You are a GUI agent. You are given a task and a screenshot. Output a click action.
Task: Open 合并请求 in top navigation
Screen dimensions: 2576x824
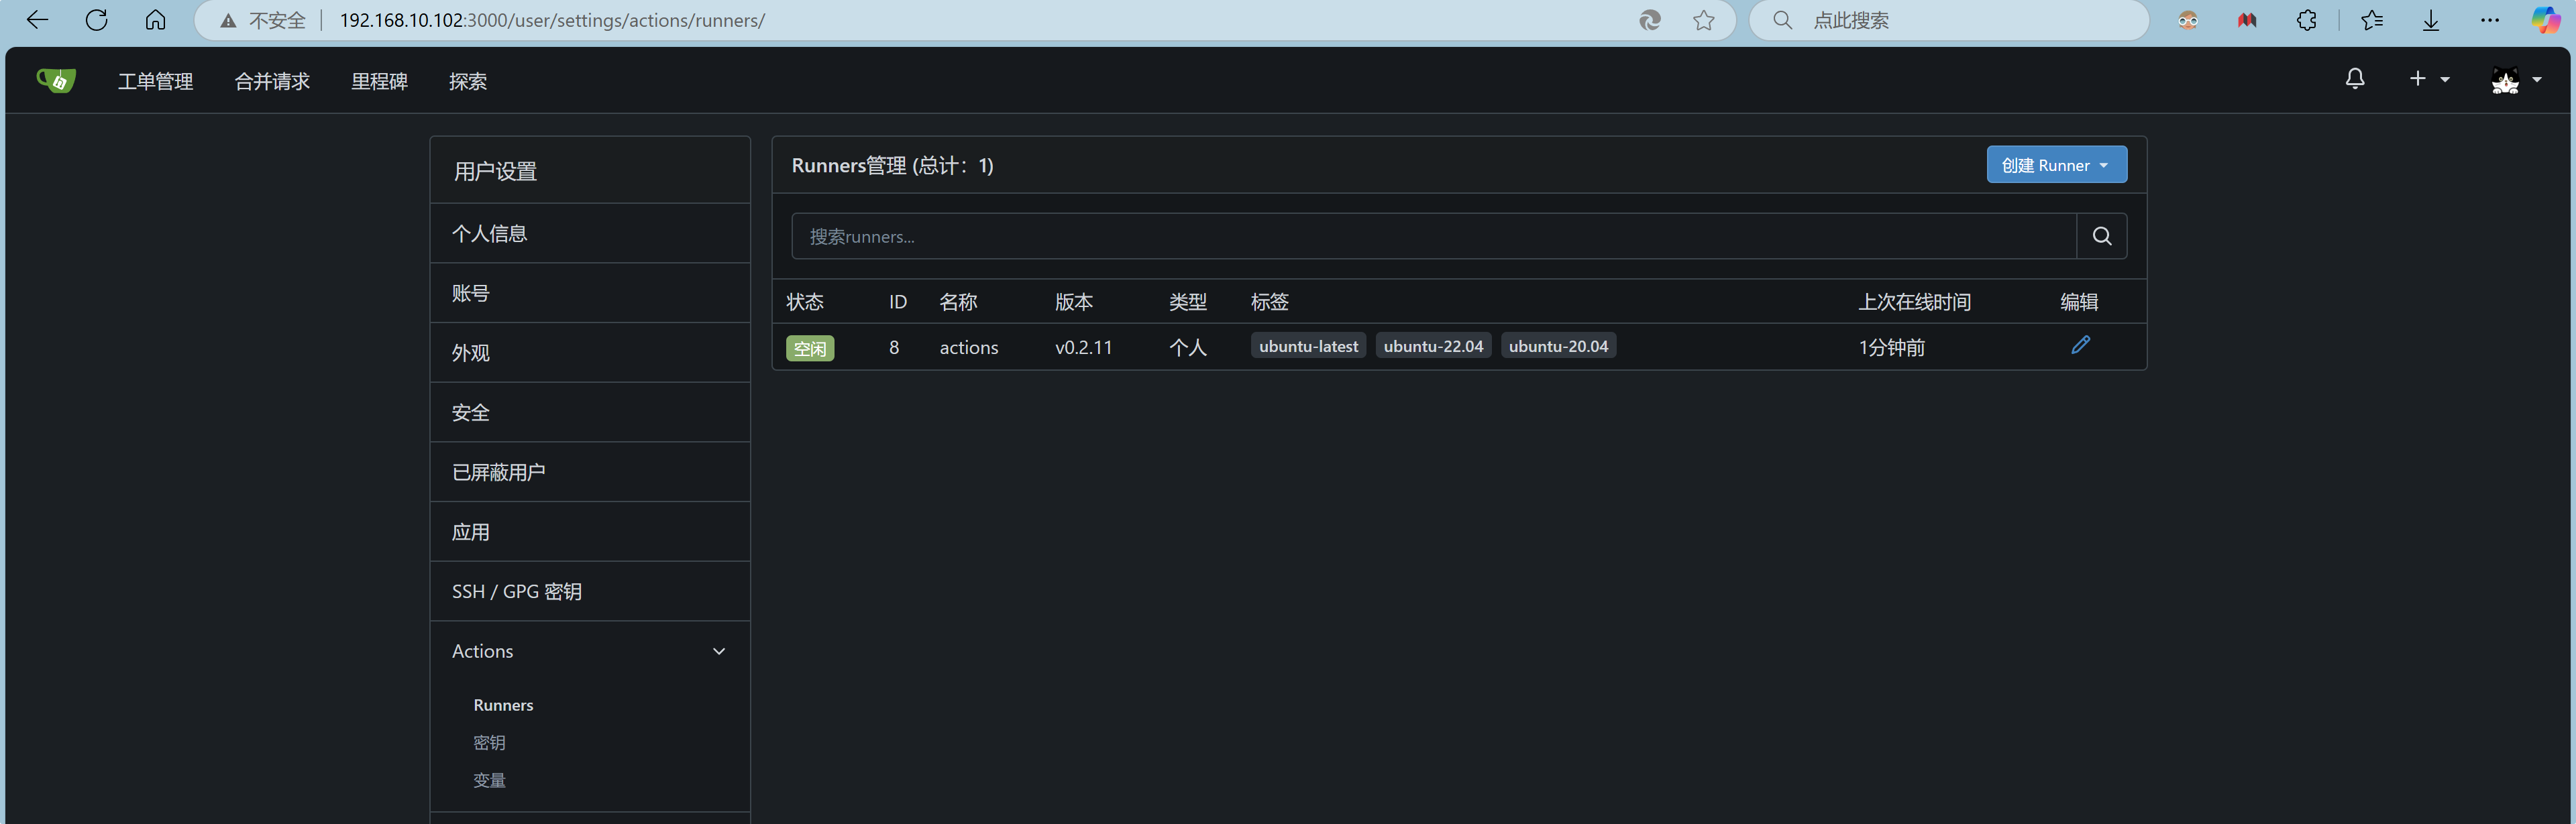pos(272,81)
